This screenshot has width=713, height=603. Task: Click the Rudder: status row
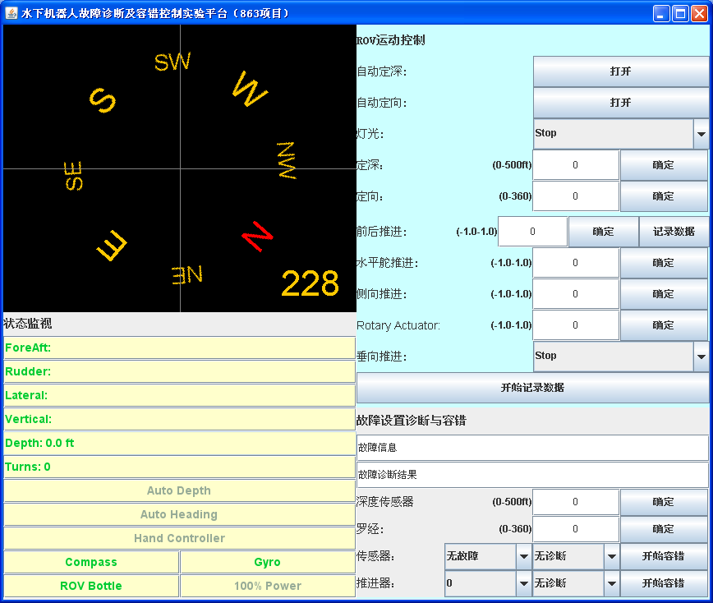point(179,371)
